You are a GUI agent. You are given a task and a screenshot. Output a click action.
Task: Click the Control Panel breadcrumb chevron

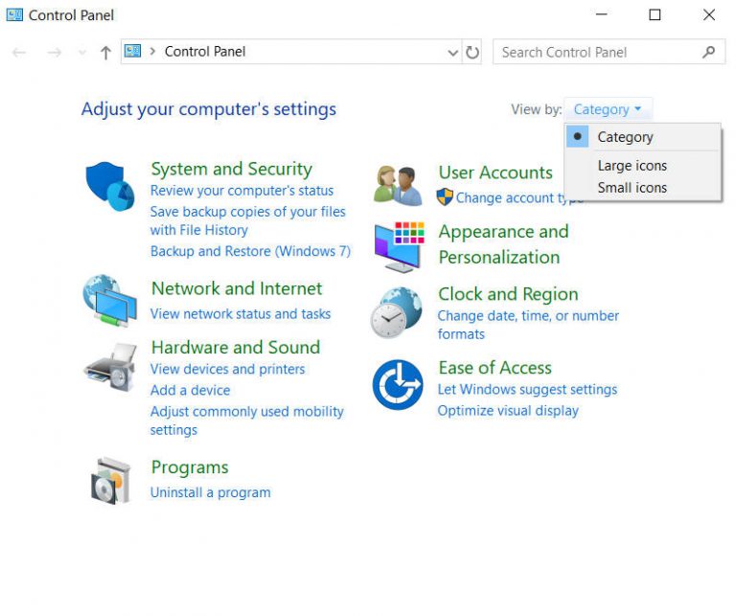coord(152,52)
